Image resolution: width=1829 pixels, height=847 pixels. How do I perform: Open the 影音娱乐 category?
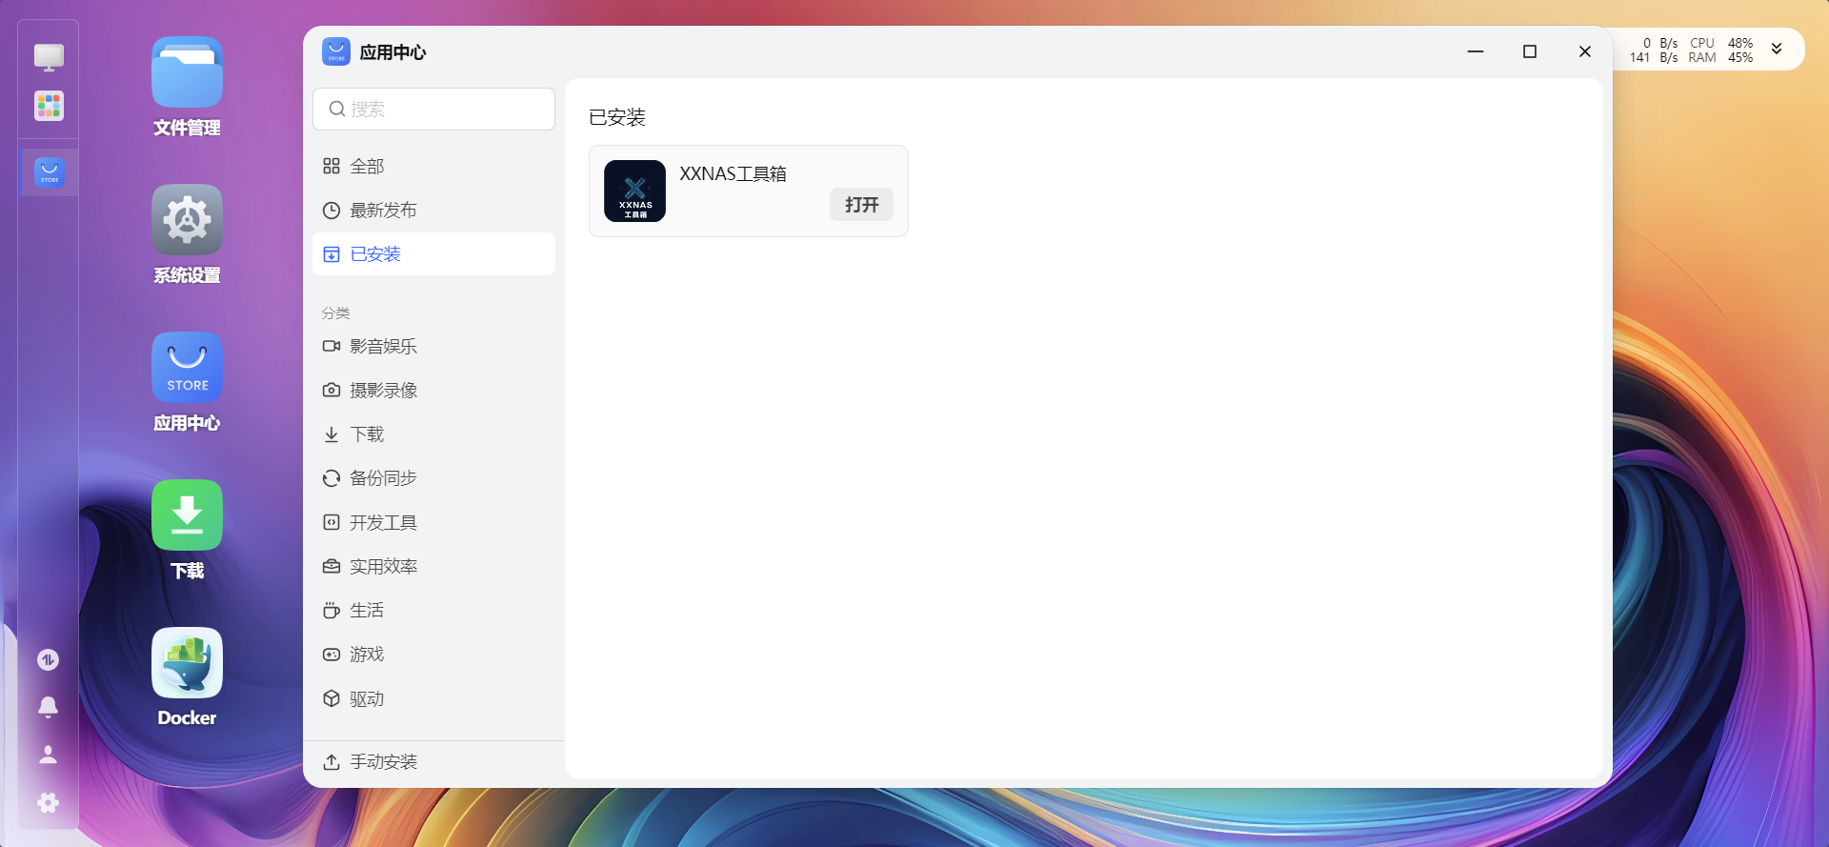[x=383, y=347]
